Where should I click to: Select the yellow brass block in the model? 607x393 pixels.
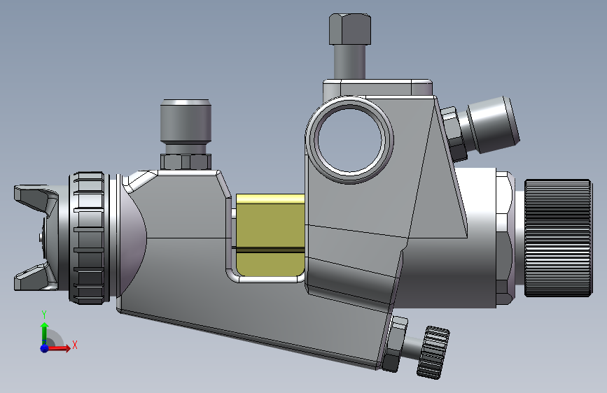270,236
